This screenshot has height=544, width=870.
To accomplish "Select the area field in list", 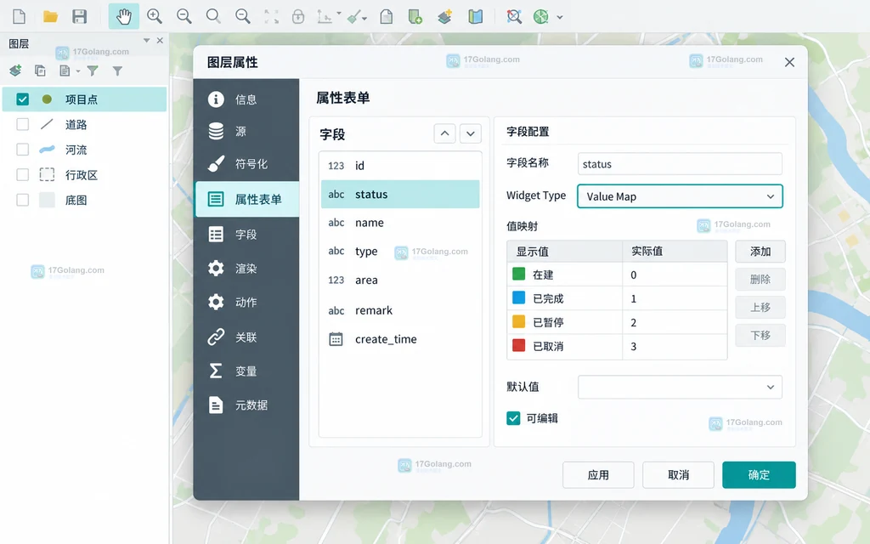I will (x=400, y=280).
